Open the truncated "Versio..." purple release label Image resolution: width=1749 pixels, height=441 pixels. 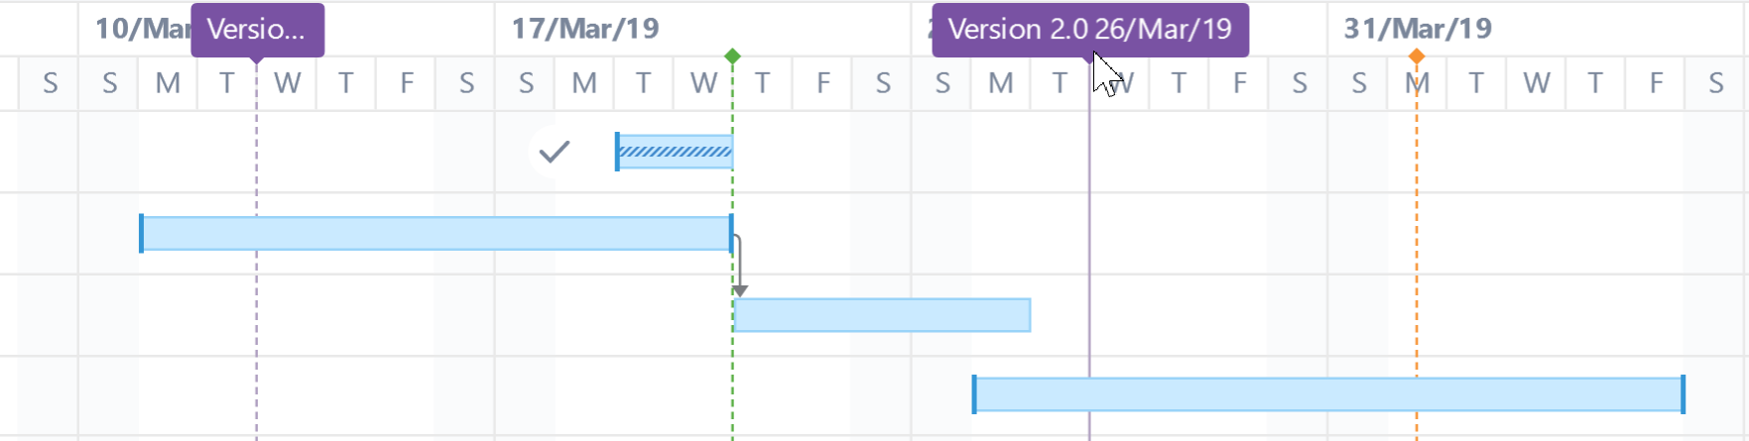pyautogui.click(x=257, y=30)
